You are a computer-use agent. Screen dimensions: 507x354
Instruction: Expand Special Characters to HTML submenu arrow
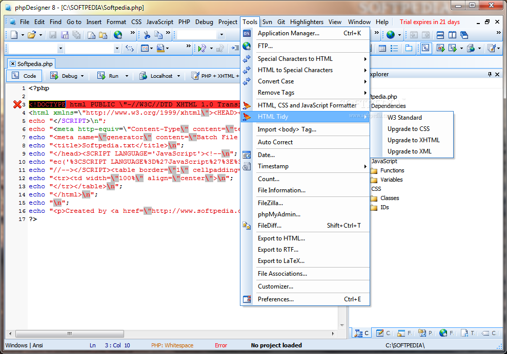pos(365,59)
